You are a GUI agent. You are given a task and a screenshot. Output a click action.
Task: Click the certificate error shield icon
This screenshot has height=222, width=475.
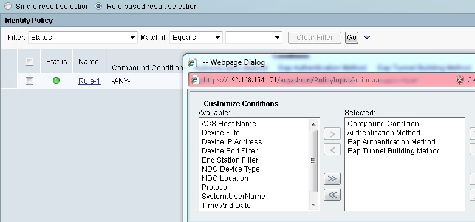tap(460, 80)
